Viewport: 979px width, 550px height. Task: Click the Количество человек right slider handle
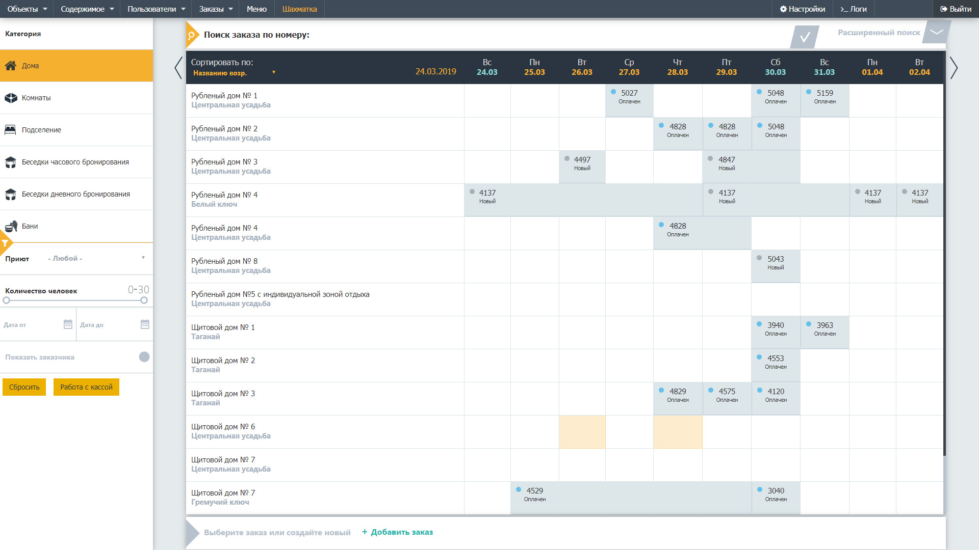click(144, 300)
